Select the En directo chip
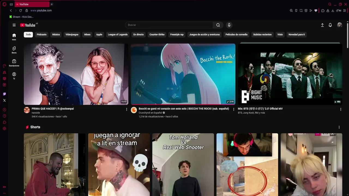The height and width of the screenshot is (196, 349). coord(139,35)
